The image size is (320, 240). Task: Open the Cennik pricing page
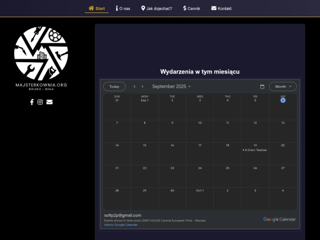click(191, 8)
